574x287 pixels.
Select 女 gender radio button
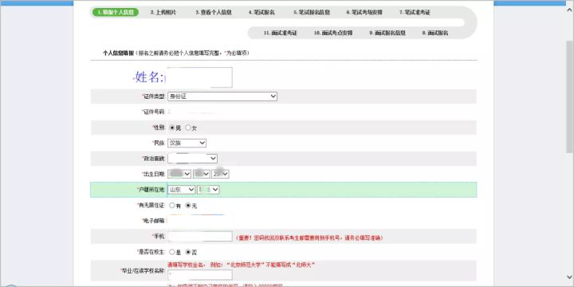tap(188, 128)
